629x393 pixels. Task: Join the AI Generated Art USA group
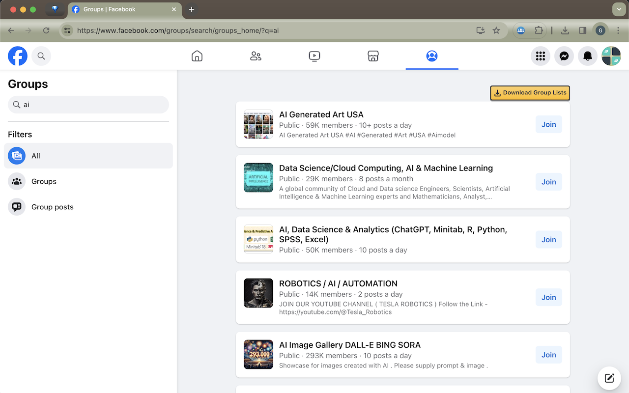coord(549,124)
